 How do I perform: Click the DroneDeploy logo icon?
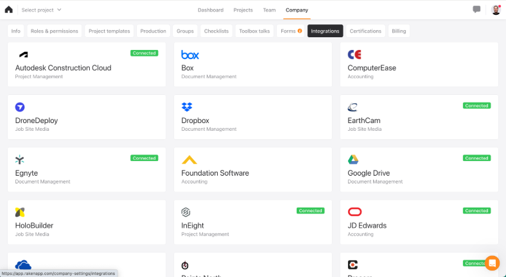(x=21, y=107)
